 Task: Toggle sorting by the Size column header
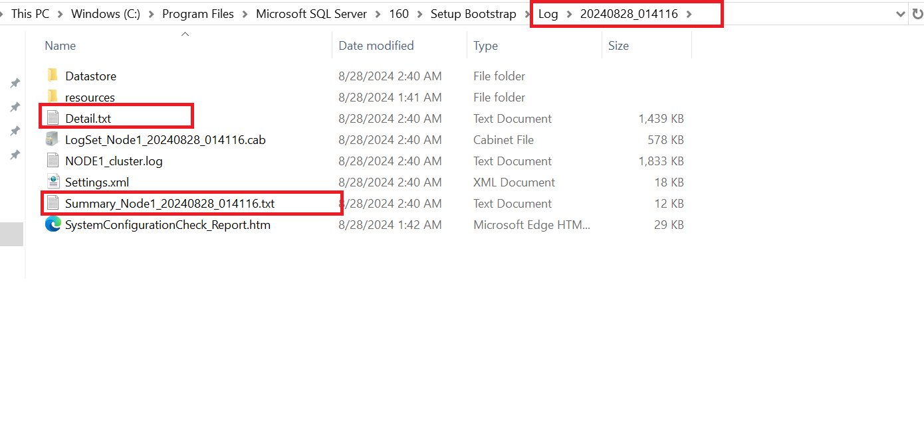[618, 45]
